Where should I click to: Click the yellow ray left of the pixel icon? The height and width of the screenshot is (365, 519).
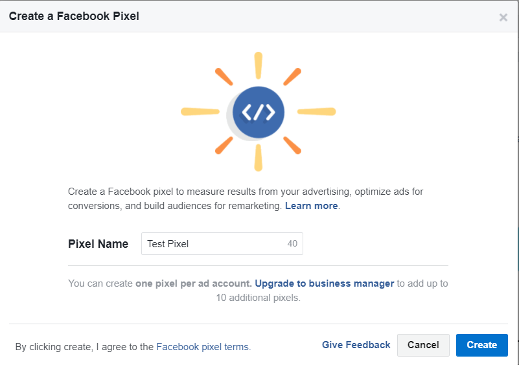(x=200, y=112)
